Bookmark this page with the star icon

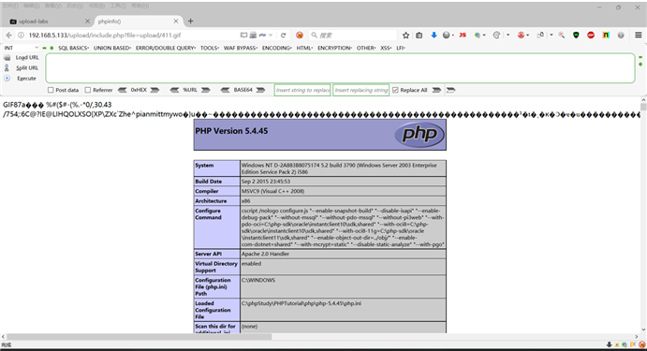[x=406, y=36]
